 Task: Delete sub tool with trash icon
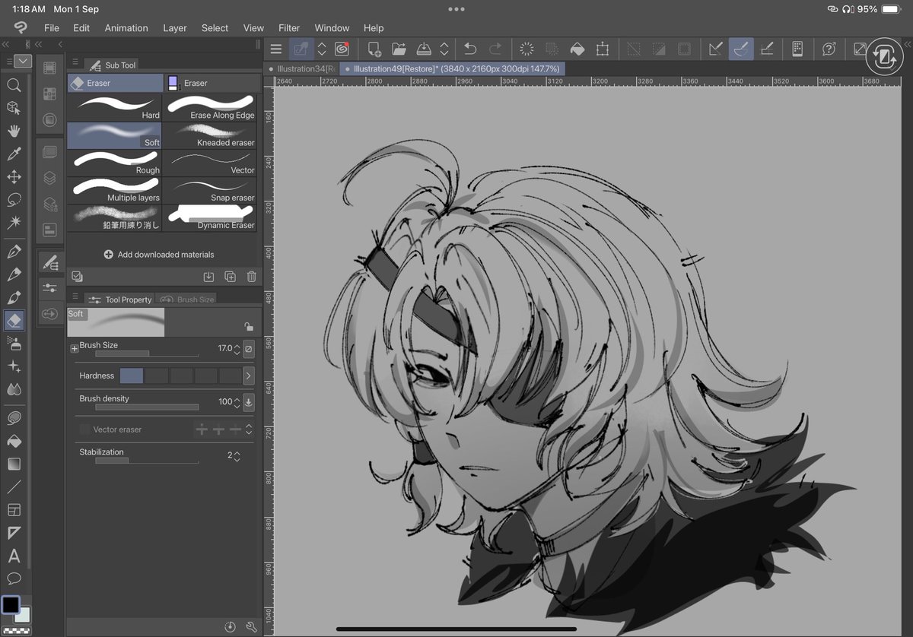[x=251, y=277]
